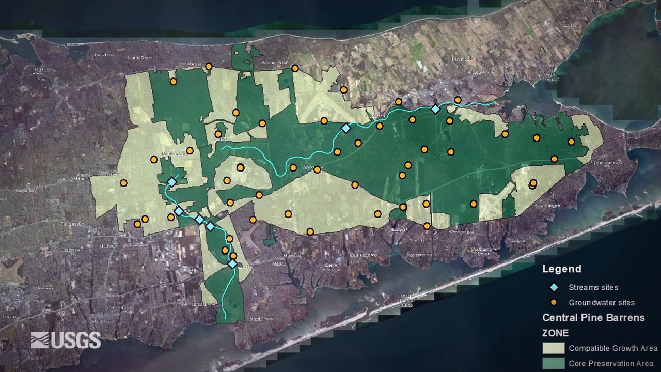Image resolution: width=661 pixels, height=372 pixels.
Task: Select the easternmost groundwater site marker on the map
Action: pos(571,142)
